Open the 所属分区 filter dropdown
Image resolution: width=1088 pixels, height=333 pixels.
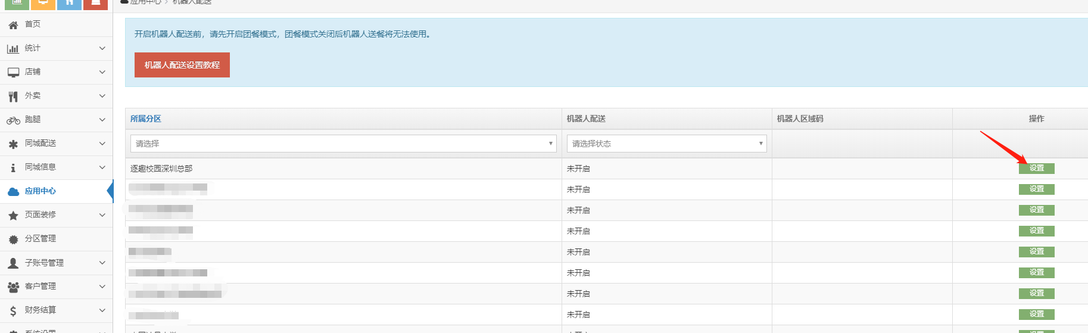[x=343, y=144]
